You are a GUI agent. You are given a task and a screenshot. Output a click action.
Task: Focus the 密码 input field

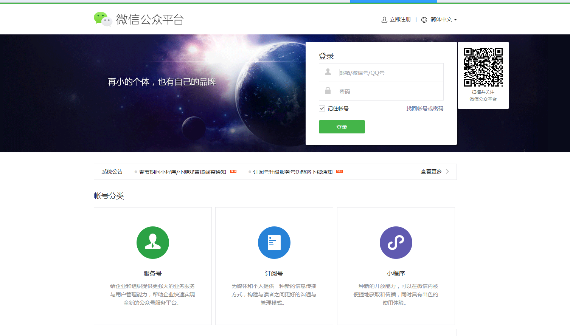point(381,91)
